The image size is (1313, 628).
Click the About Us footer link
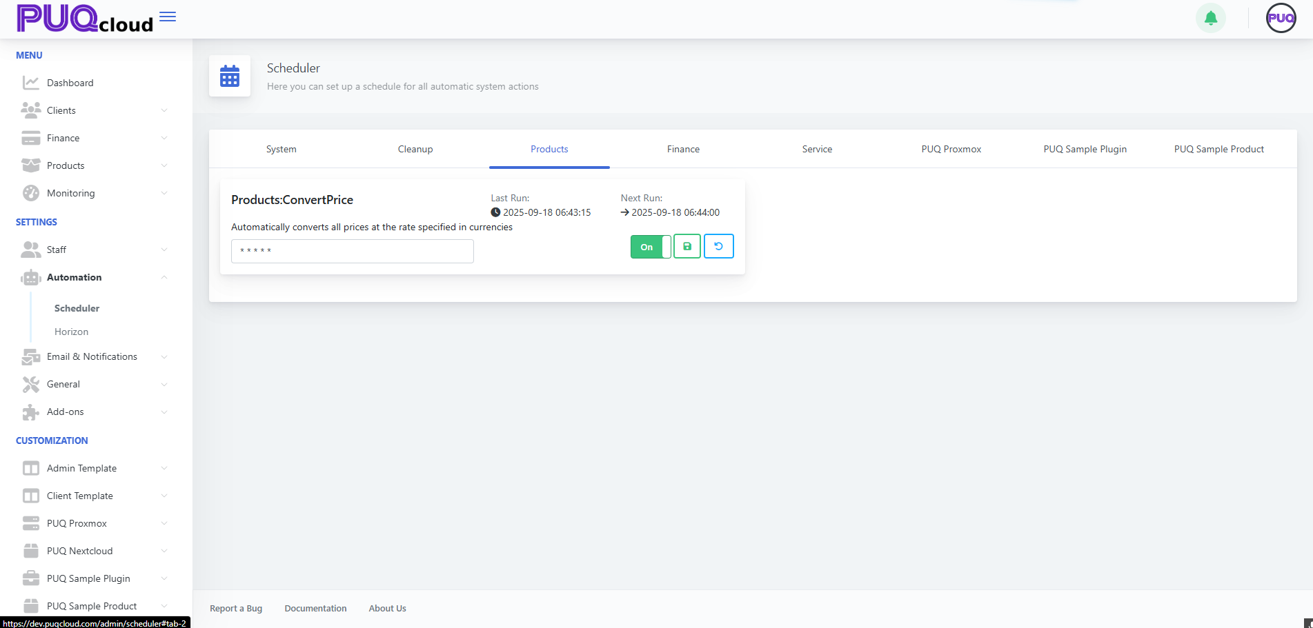(387, 608)
